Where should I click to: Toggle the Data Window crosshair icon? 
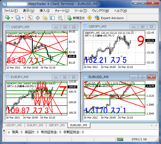click(x=38, y=18)
